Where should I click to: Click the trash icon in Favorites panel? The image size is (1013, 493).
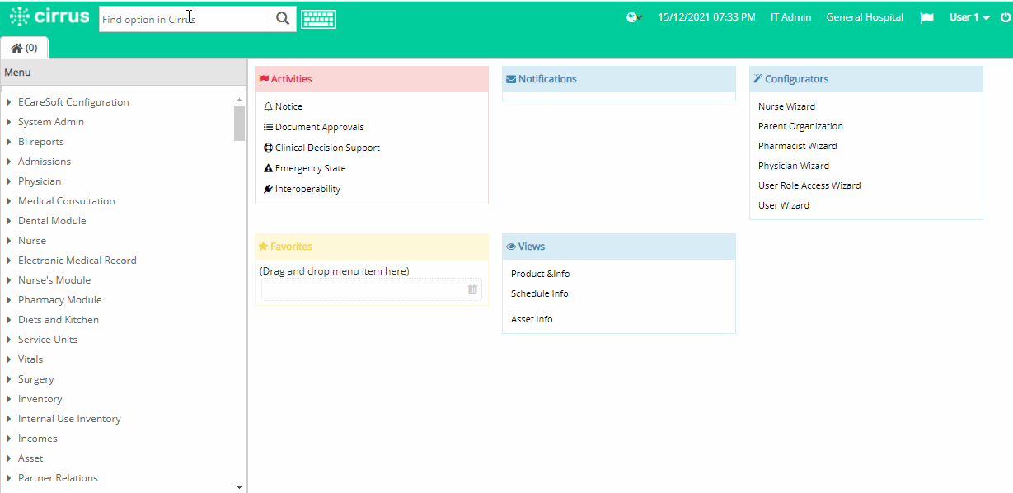pyautogui.click(x=472, y=289)
